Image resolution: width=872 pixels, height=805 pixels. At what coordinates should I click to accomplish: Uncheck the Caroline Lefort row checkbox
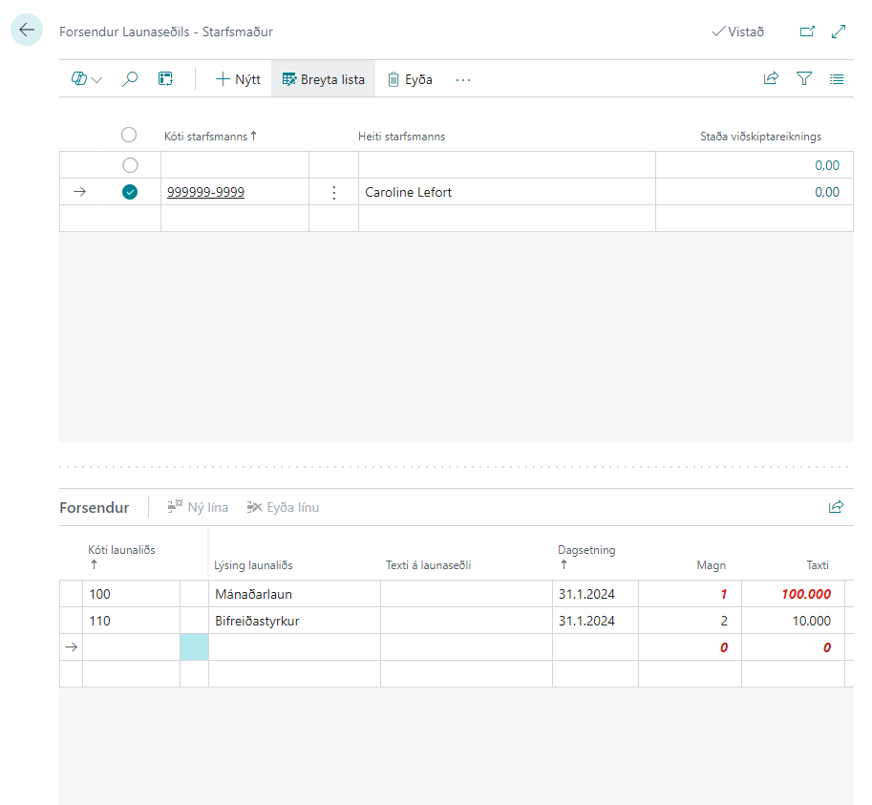point(130,192)
